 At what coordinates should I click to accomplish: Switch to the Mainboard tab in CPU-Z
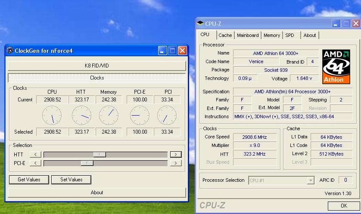[248, 35]
